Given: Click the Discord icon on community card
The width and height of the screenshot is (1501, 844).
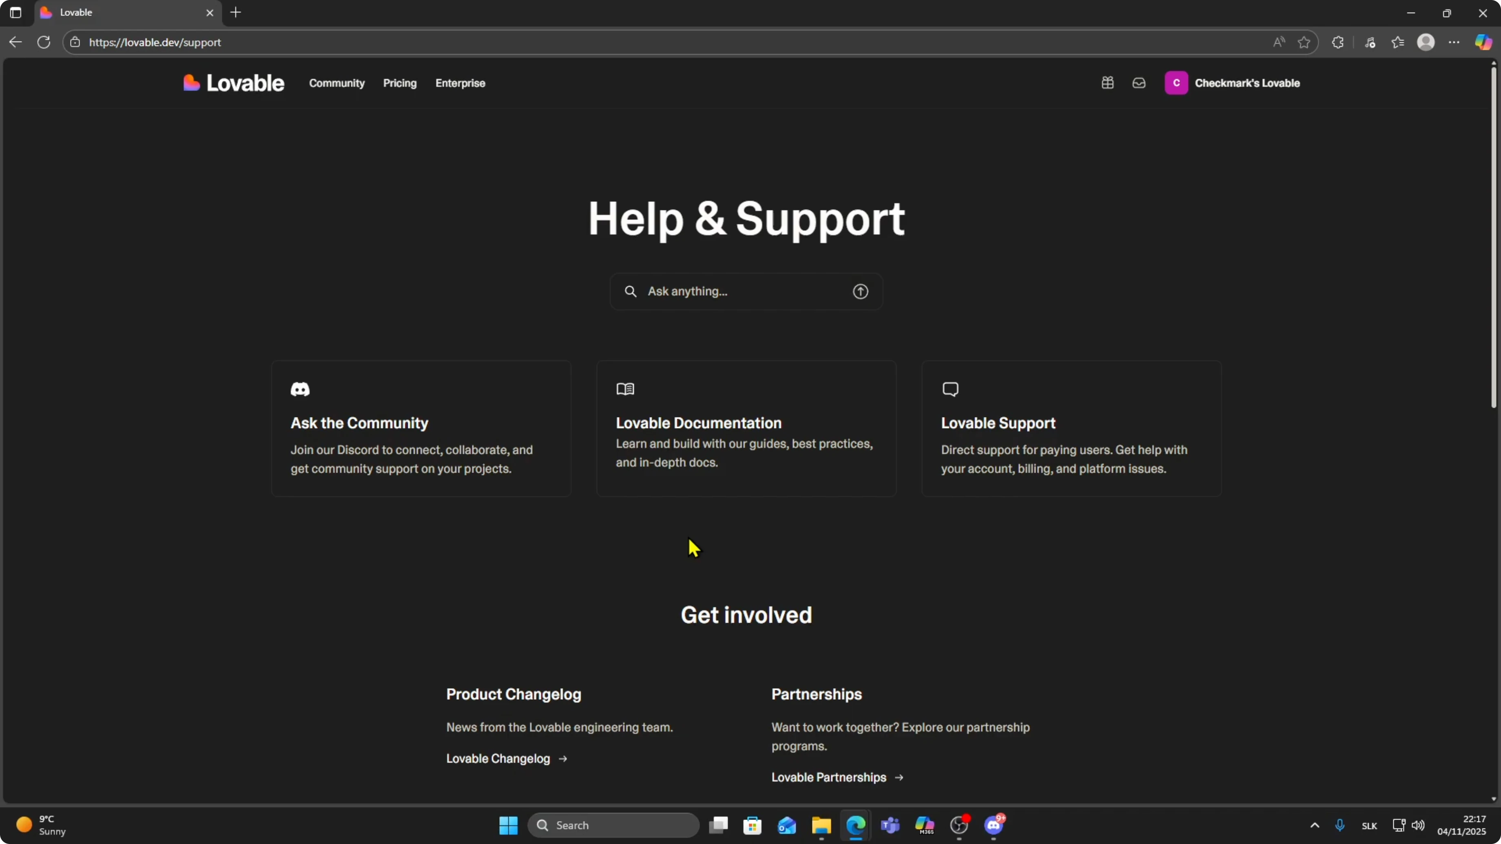Looking at the screenshot, I should [x=300, y=389].
